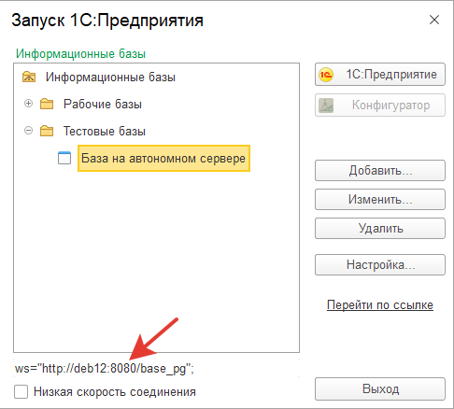Collapse the Тестовые базы group
This screenshot has height=409, width=454.
tap(28, 130)
